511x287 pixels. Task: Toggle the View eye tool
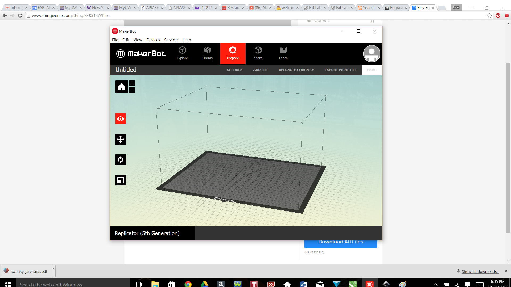pos(120,119)
